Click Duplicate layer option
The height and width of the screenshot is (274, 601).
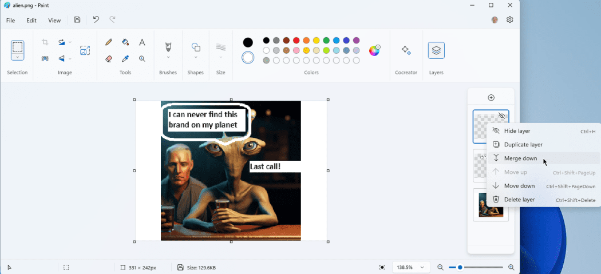[x=523, y=145]
